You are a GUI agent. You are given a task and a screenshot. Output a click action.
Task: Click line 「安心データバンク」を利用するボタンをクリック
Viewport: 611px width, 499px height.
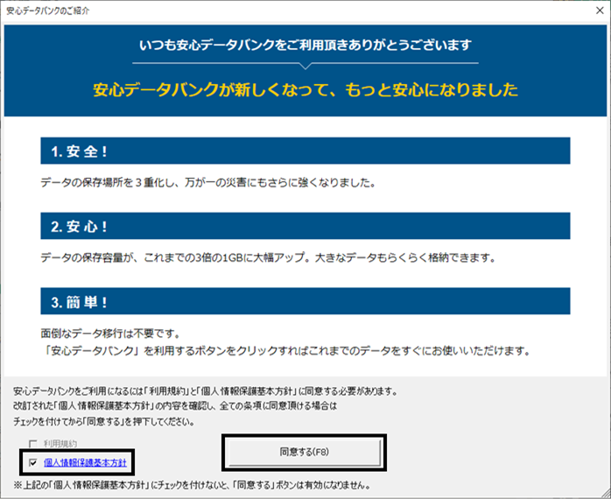[286, 351]
